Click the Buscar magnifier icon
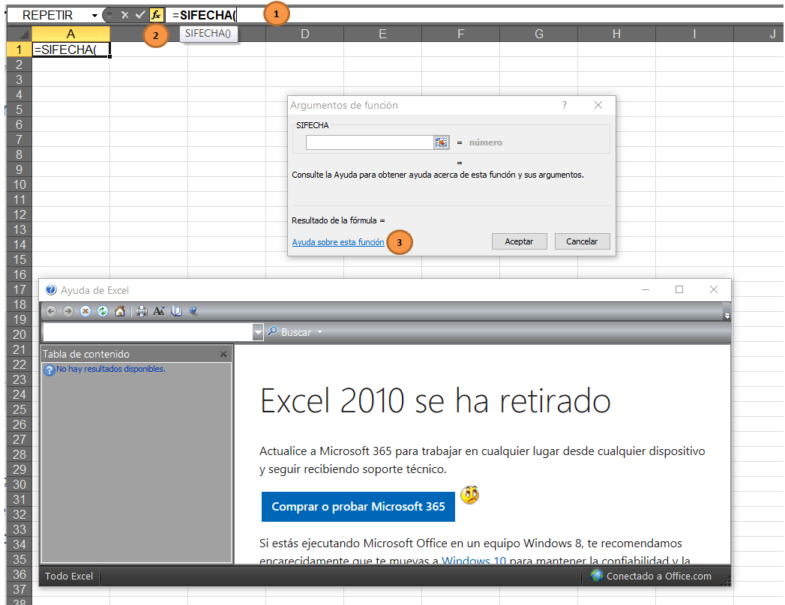 [x=273, y=331]
